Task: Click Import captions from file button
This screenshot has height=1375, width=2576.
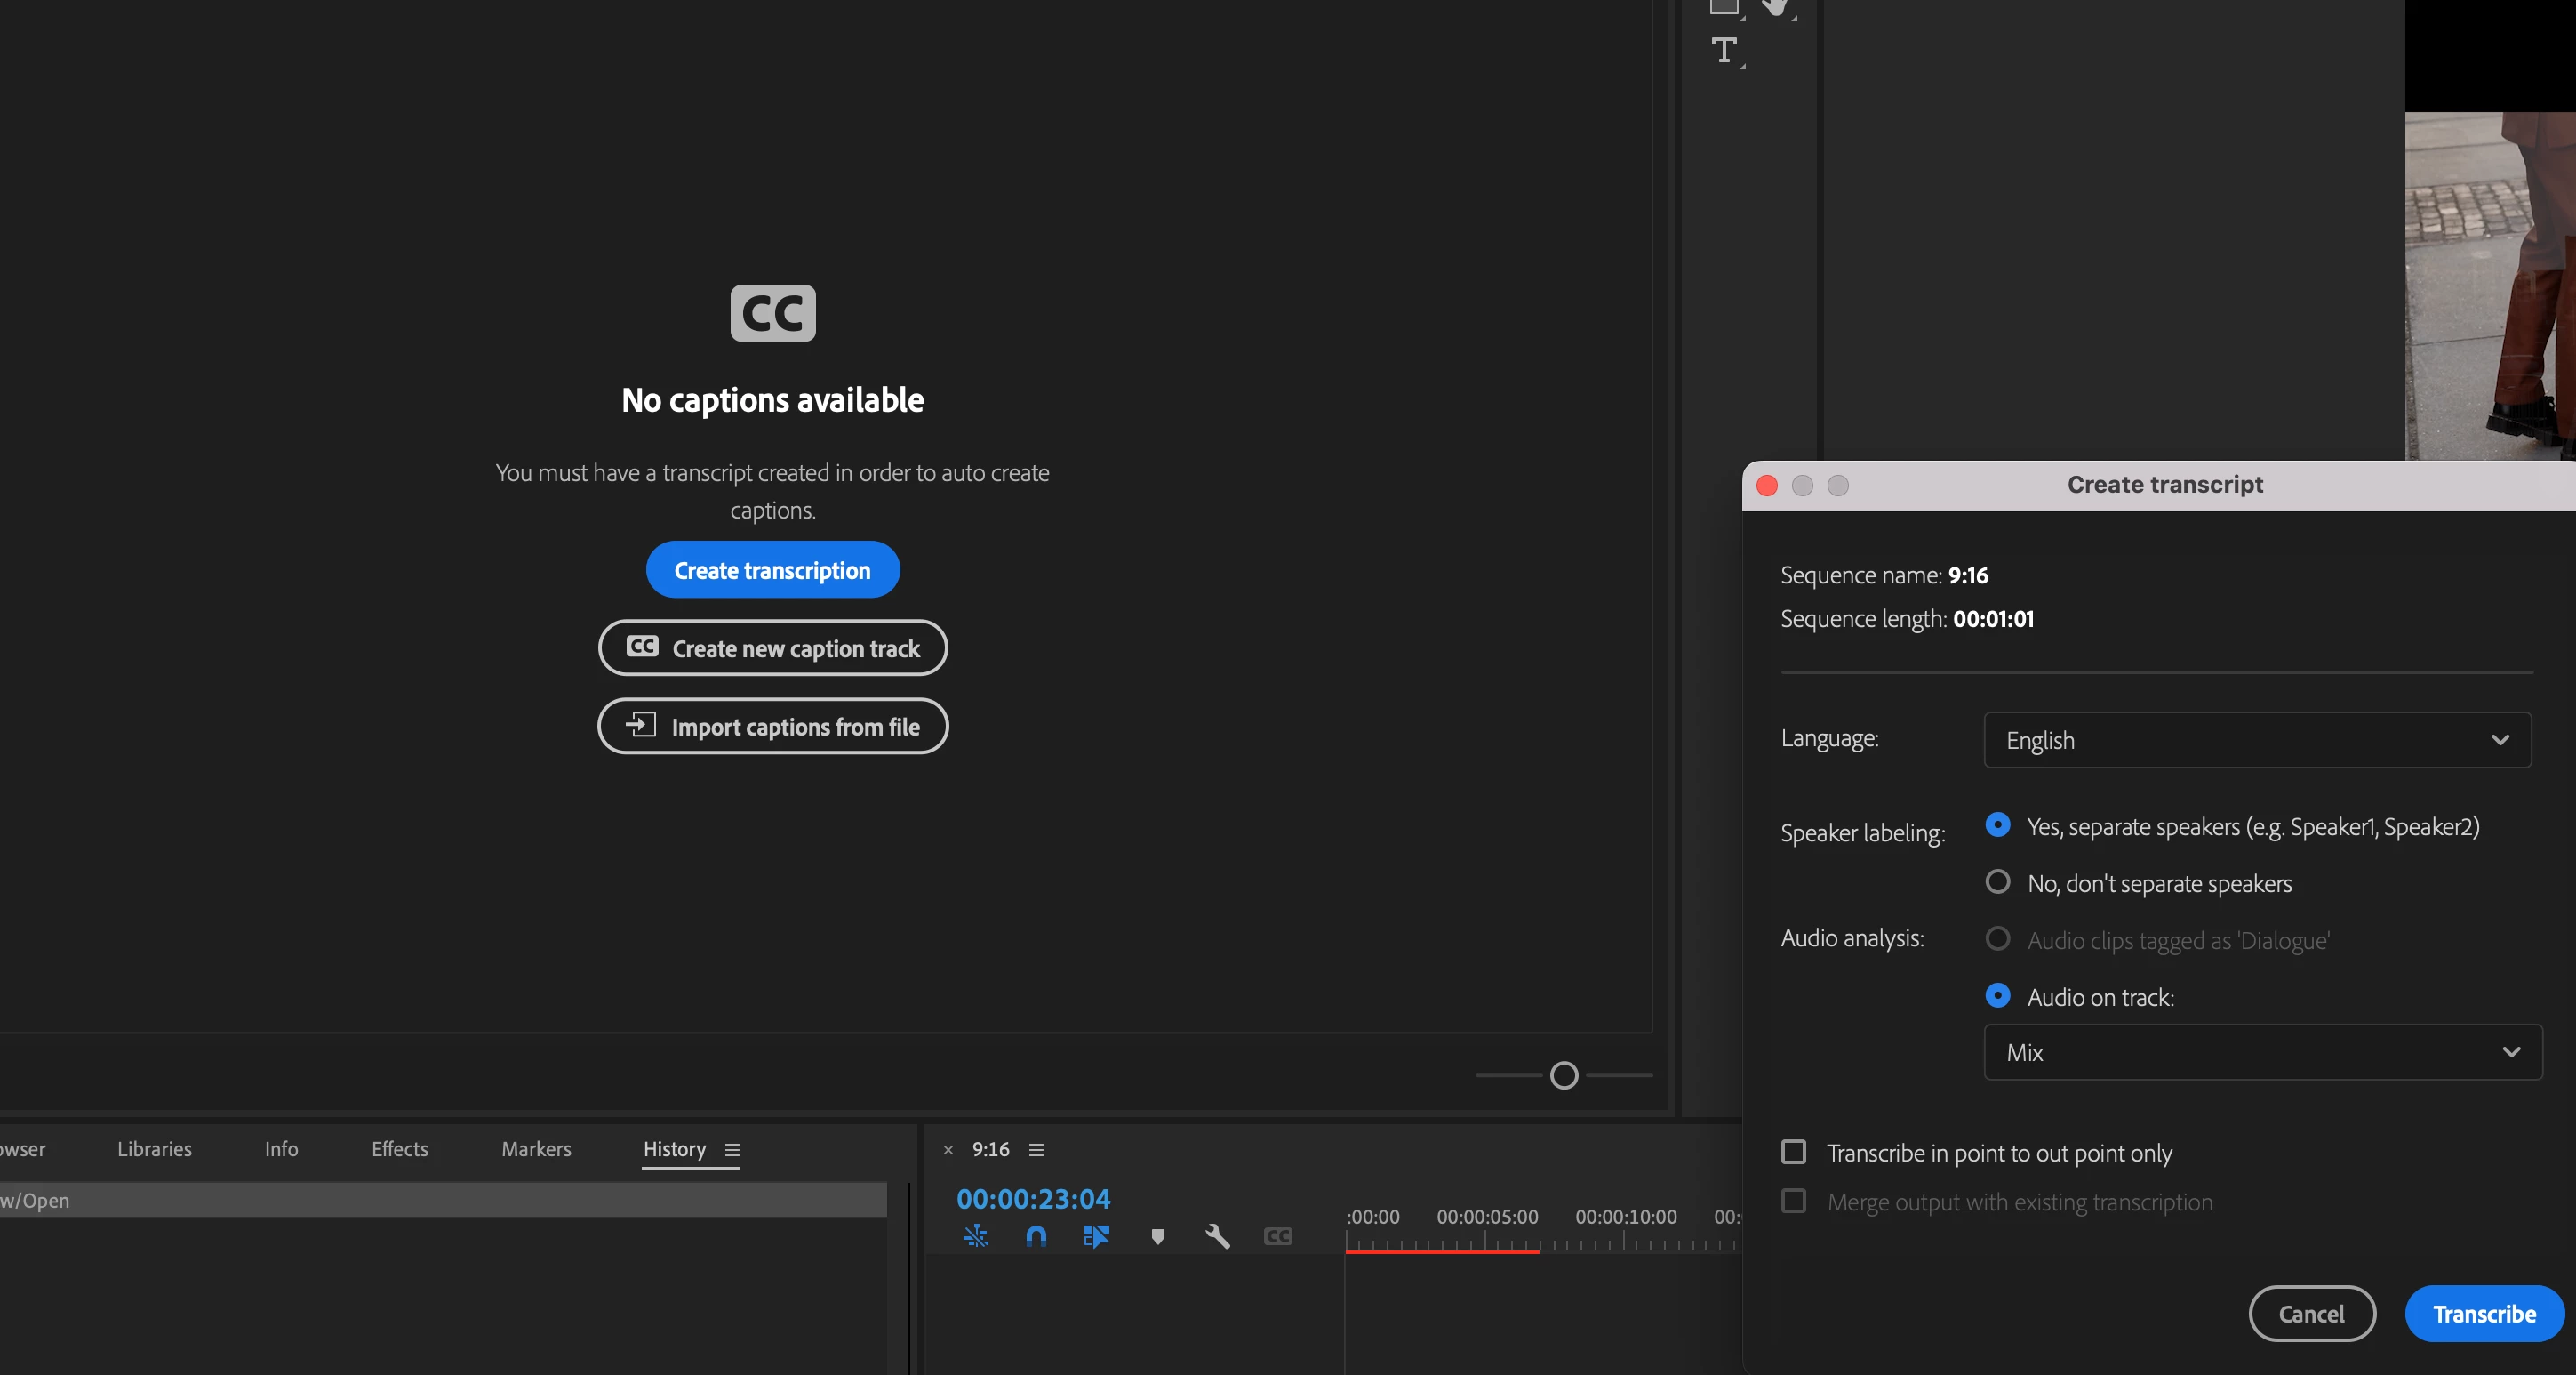Action: pyautogui.click(x=772, y=726)
